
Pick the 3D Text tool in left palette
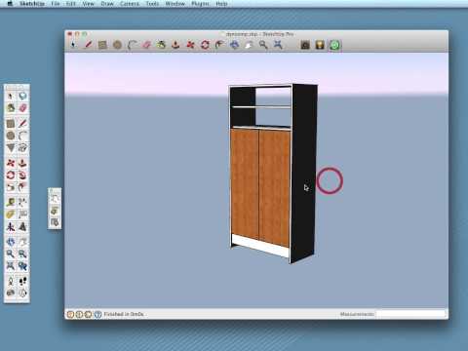point(22,226)
